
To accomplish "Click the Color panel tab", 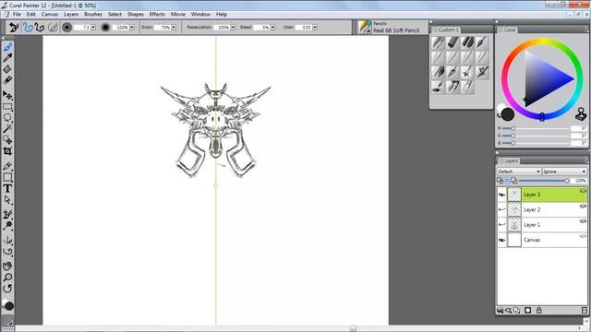I will tap(507, 30).
